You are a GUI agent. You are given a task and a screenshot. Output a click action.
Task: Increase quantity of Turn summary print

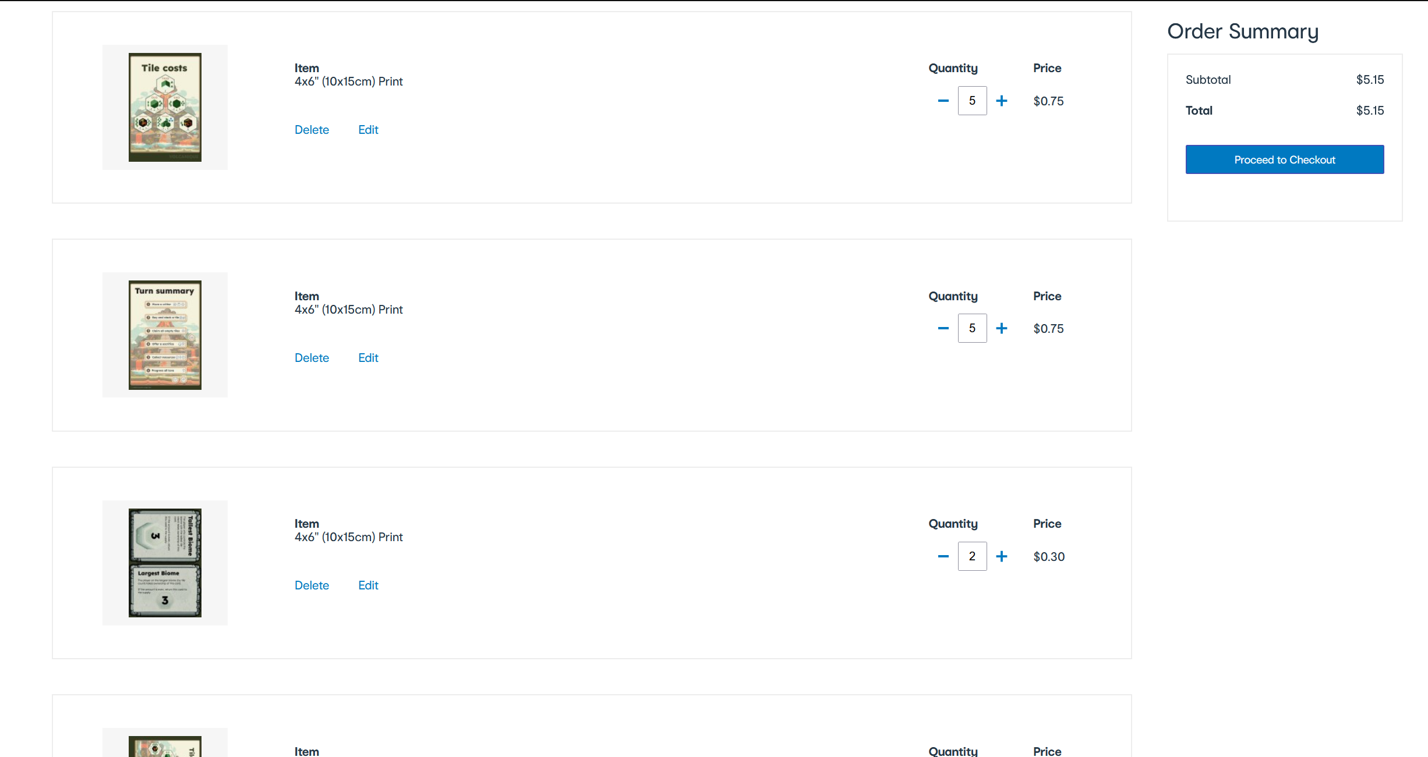pos(1002,328)
